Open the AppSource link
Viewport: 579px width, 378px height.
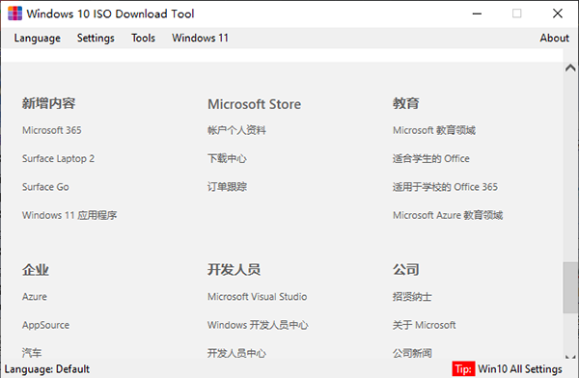tap(45, 325)
